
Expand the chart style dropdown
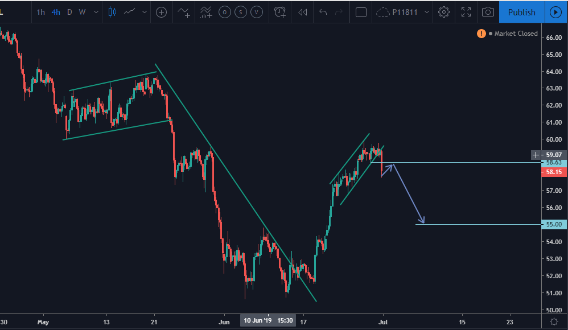coord(145,12)
